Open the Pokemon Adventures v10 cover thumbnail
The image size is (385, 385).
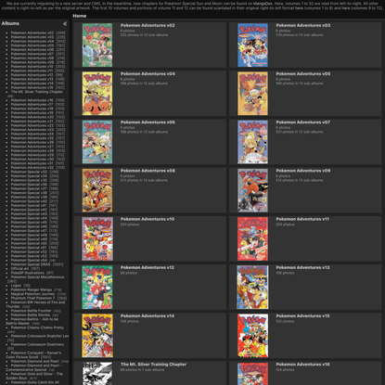[97, 238]
